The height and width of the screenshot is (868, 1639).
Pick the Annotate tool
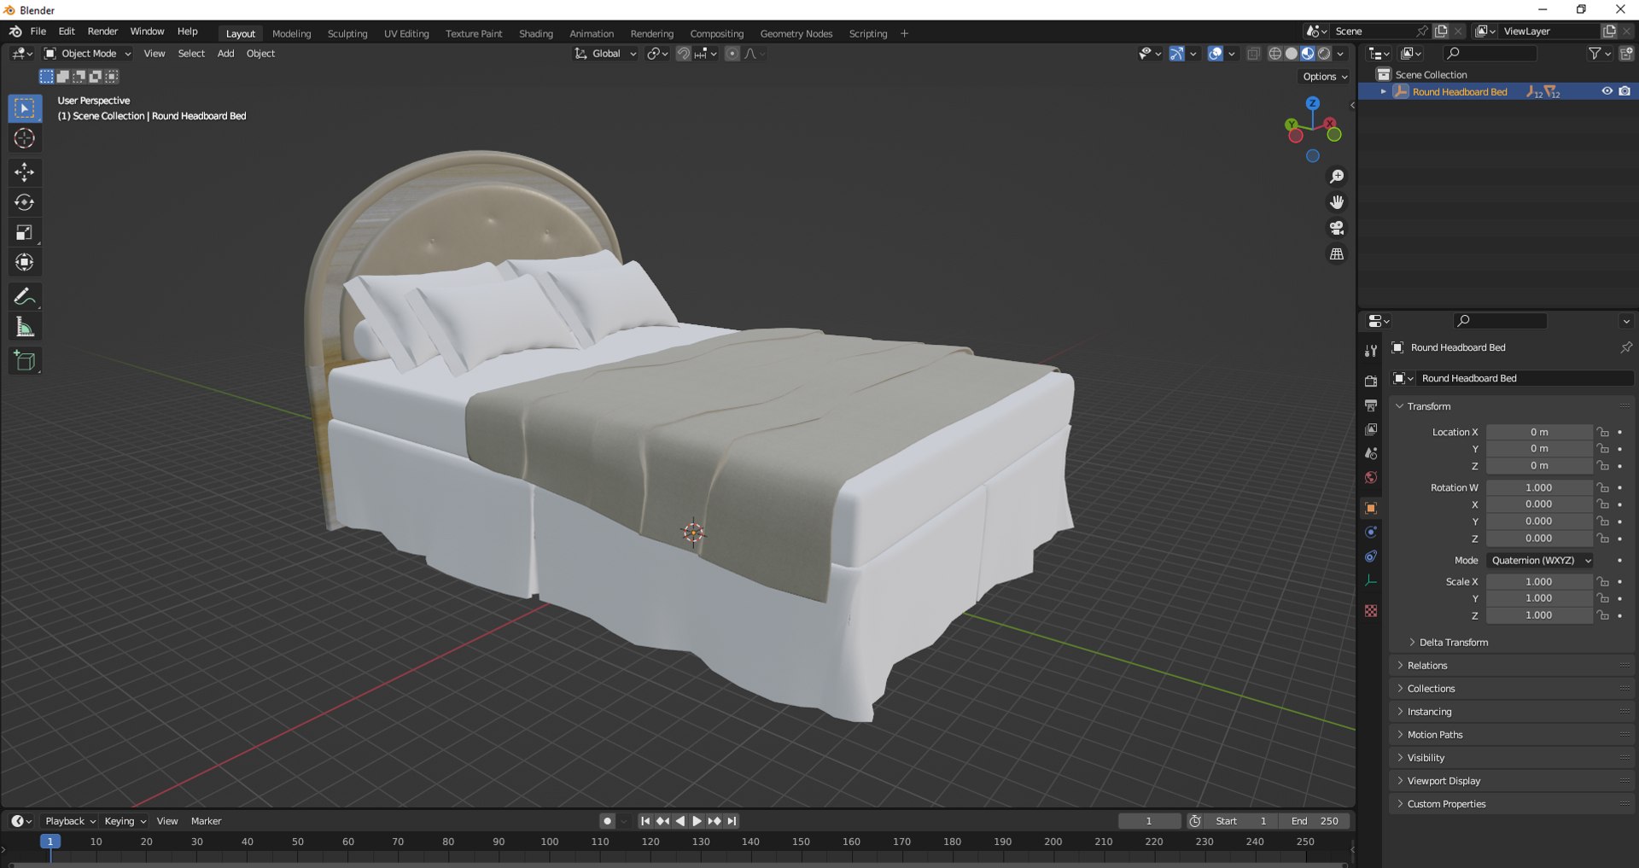tap(25, 296)
